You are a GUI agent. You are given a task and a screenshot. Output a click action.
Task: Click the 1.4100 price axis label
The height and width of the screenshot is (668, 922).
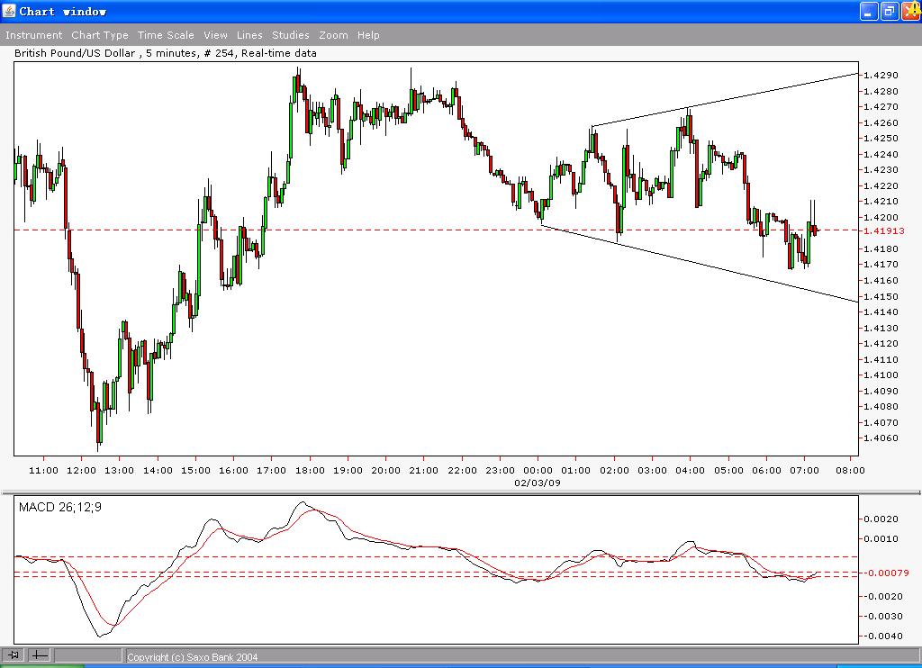click(x=881, y=375)
